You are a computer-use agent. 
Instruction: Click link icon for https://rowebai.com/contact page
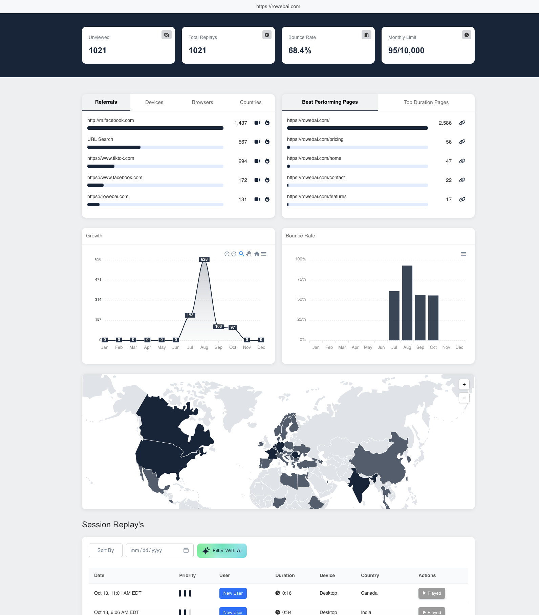click(462, 180)
